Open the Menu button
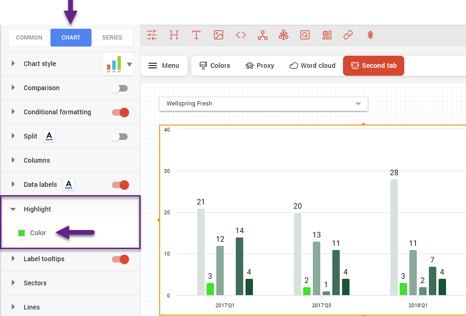This screenshot has width=466, height=316. tap(164, 66)
